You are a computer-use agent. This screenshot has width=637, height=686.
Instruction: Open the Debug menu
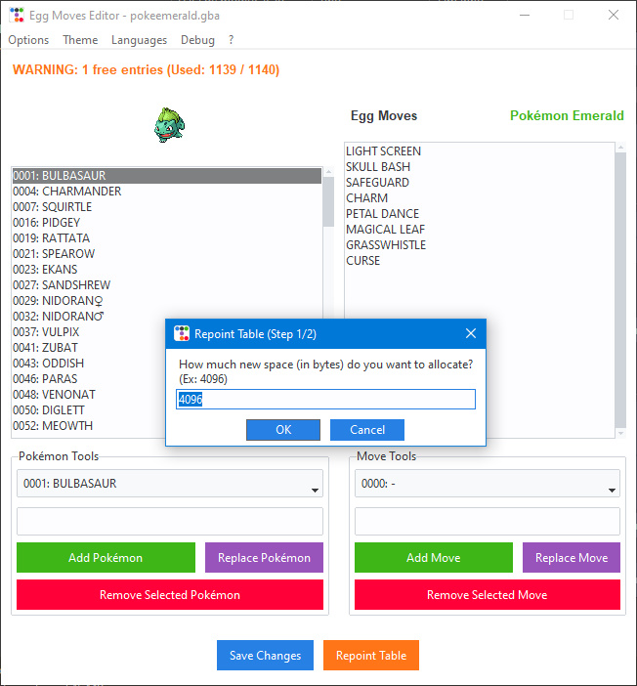pyautogui.click(x=197, y=40)
